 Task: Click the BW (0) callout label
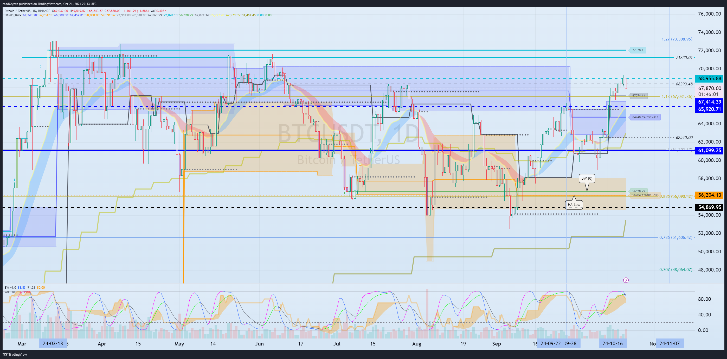[x=587, y=178]
